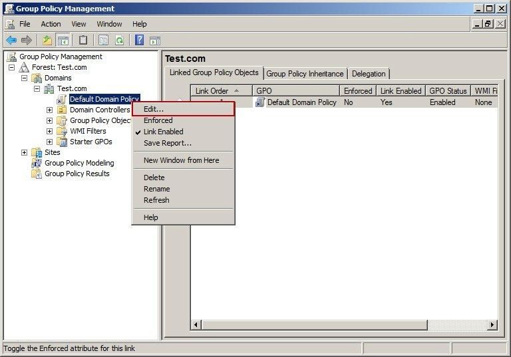Restore the inner MMC child window
Image resolution: width=511 pixels, height=357 pixels.
coord(488,24)
